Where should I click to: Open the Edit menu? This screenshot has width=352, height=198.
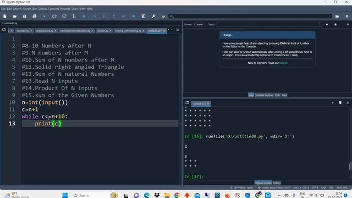tap(9, 9)
